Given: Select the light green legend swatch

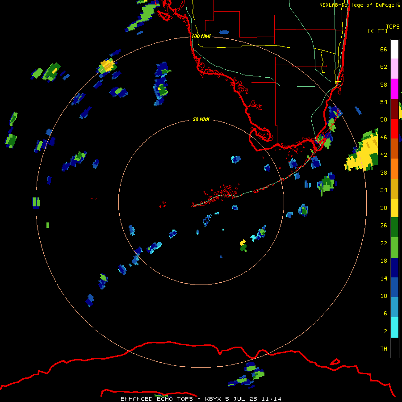Looking at the screenshot, I should pyautogui.click(x=394, y=247).
